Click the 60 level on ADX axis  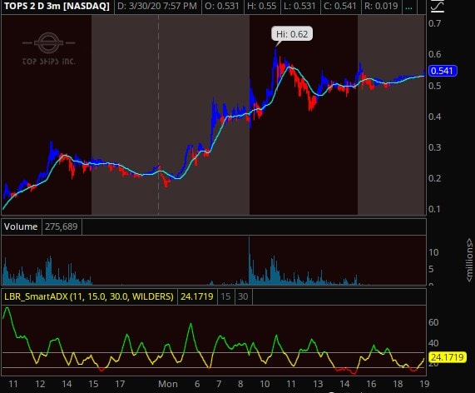point(433,322)
